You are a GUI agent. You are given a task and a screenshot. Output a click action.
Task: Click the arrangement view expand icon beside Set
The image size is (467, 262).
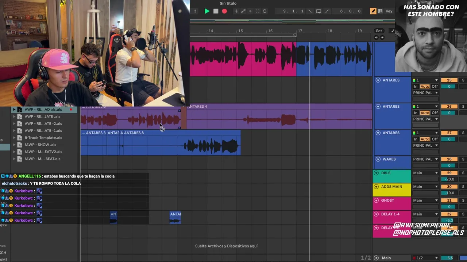pyautogui.click(x=393, y=31)
